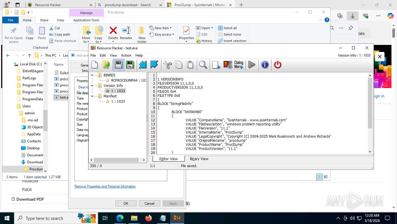Screen dimensions: 397x224
Task: Click the blue down-left arrow toolbar icon
Action: (x=143, y=65)
